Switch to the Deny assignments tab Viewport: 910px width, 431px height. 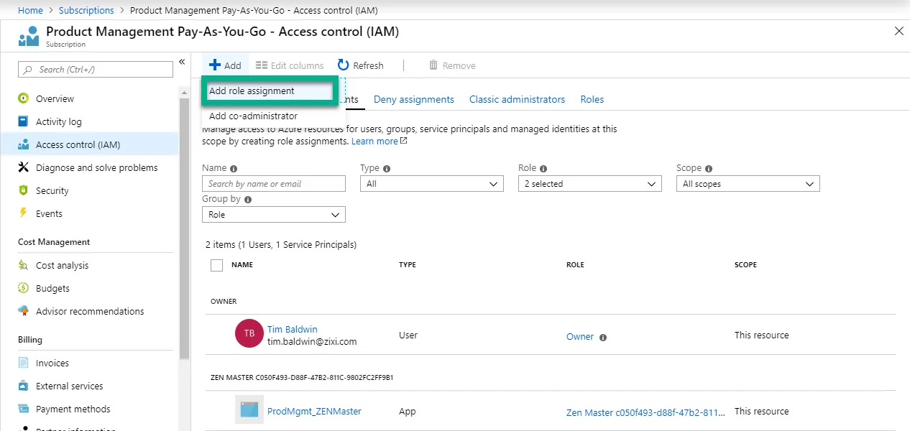pyautogui.click(x=414, y=99)
